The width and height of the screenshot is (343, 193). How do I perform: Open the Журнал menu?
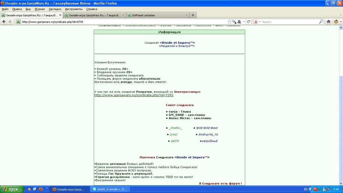pyautogui.click(x=39, y=9)
